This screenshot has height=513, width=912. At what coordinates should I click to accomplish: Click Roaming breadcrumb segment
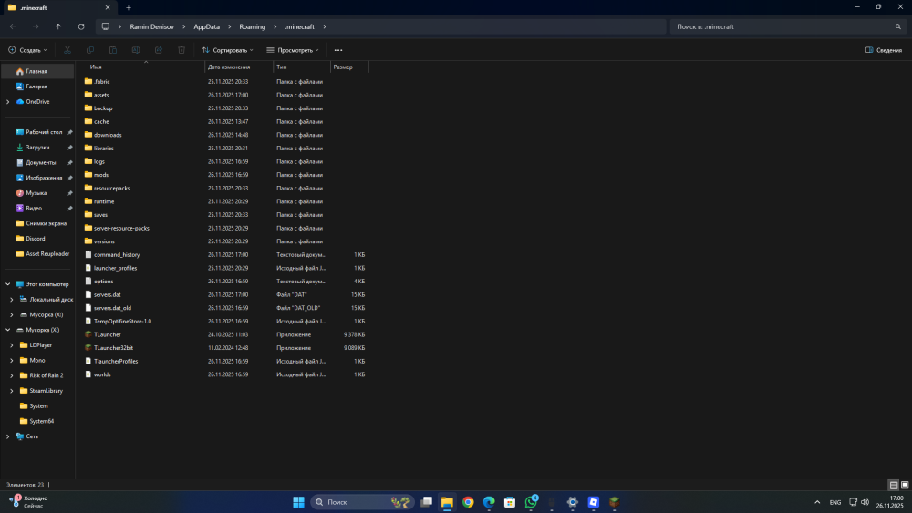tap(253, 26)
